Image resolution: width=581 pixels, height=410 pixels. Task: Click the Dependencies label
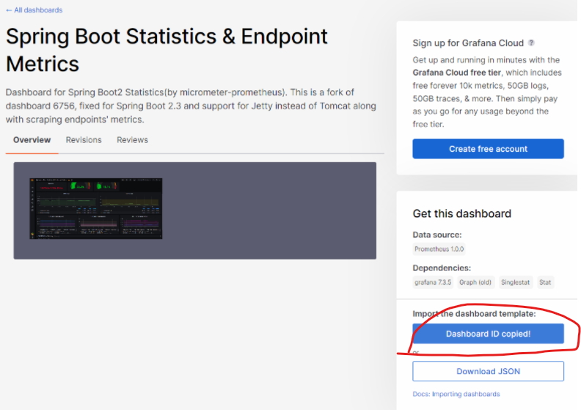(442, 268)
